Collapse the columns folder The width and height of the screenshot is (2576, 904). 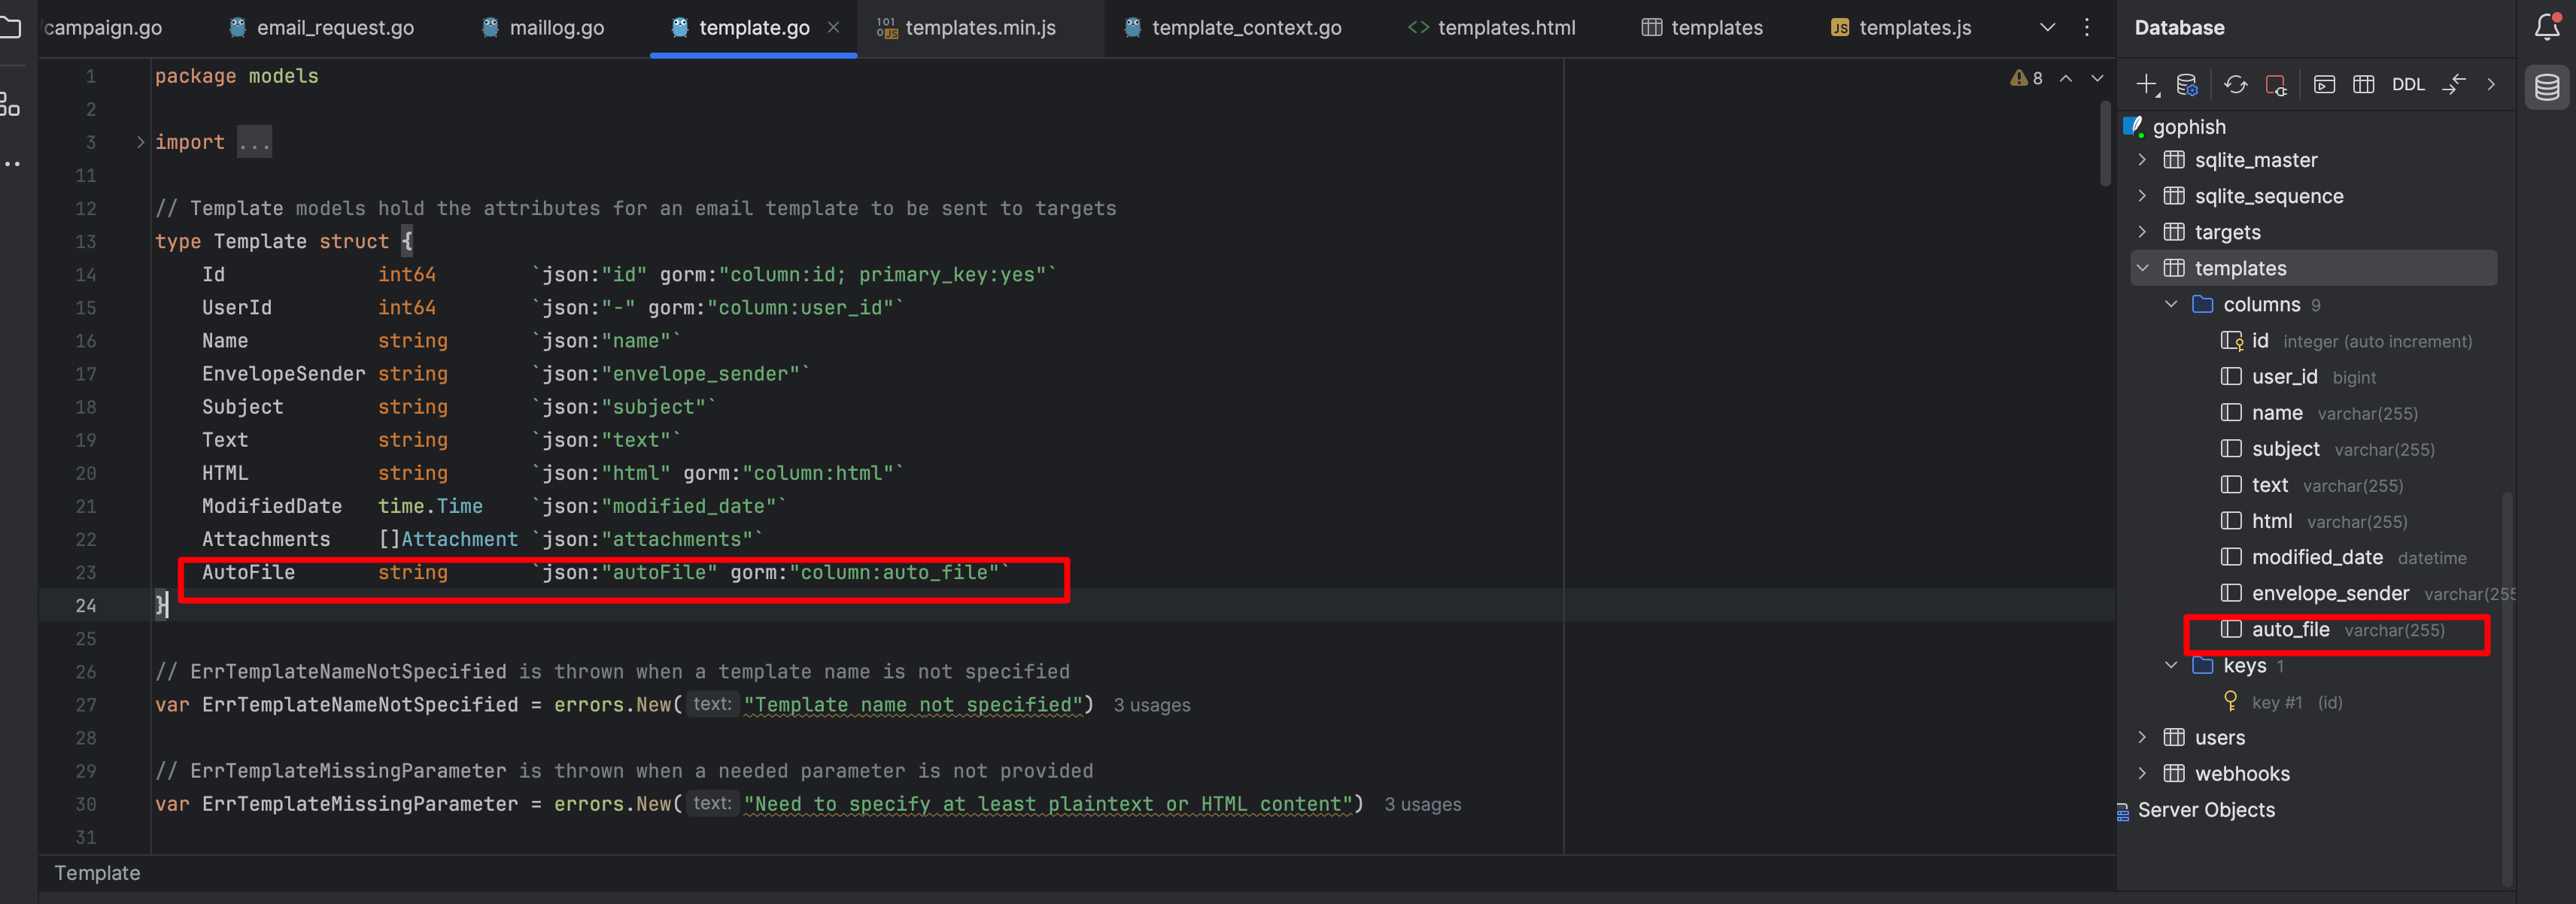point(2171,304)
